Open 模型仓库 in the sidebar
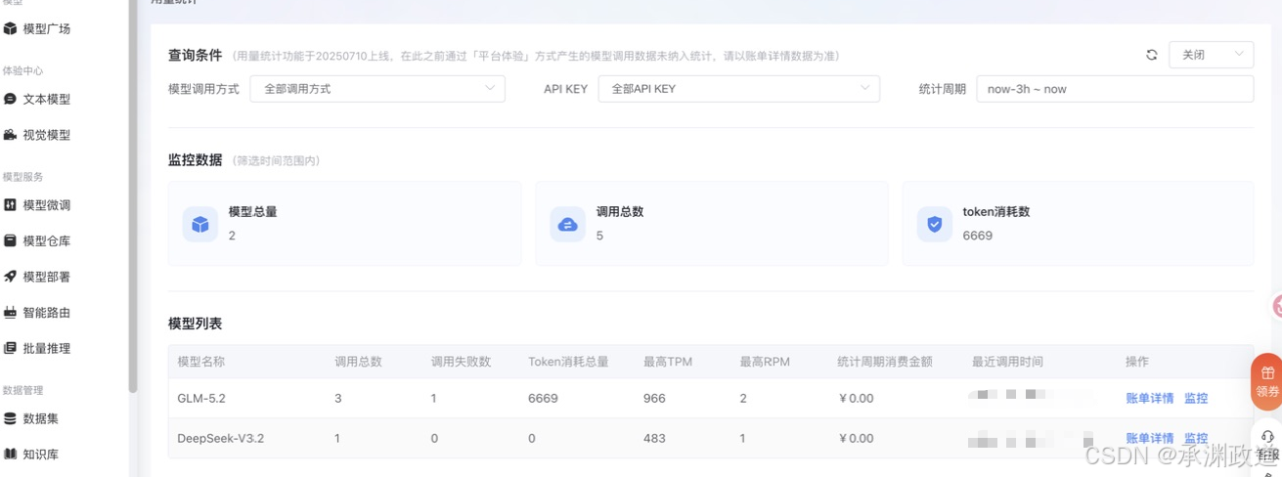The image size is (1282, 477). 46,240
